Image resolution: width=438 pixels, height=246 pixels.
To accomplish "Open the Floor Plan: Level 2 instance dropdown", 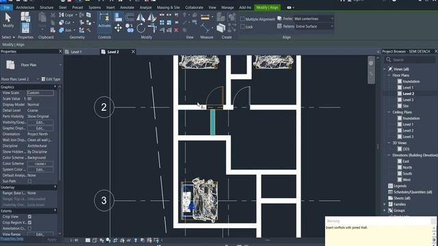I will 20,79.
